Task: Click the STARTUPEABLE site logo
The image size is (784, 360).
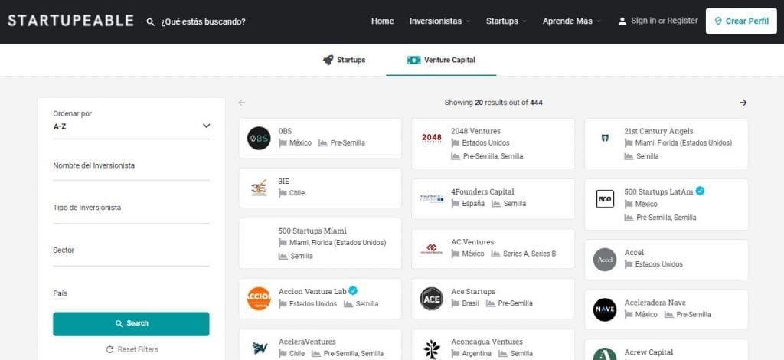Action: 70,21
